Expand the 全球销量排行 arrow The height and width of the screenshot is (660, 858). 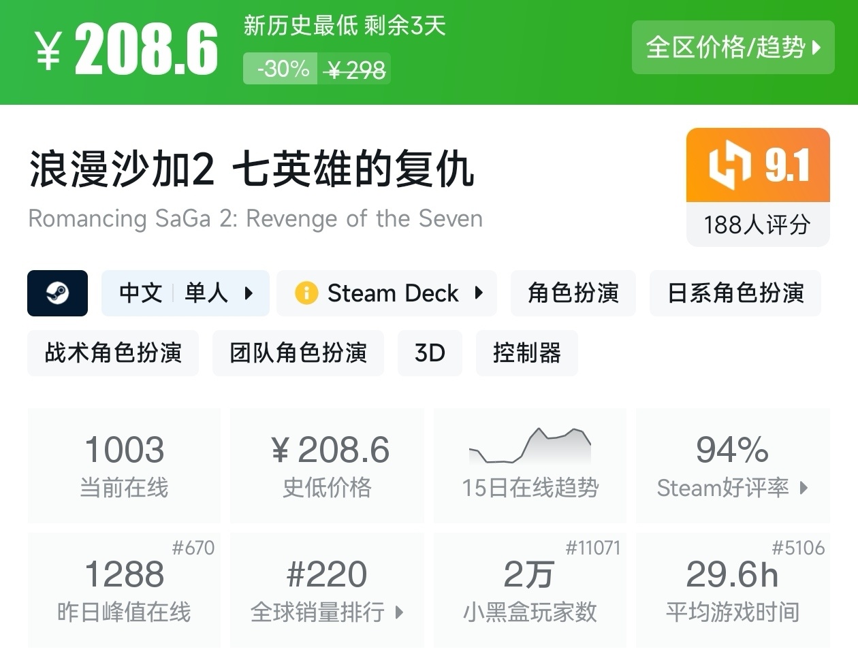399,612
